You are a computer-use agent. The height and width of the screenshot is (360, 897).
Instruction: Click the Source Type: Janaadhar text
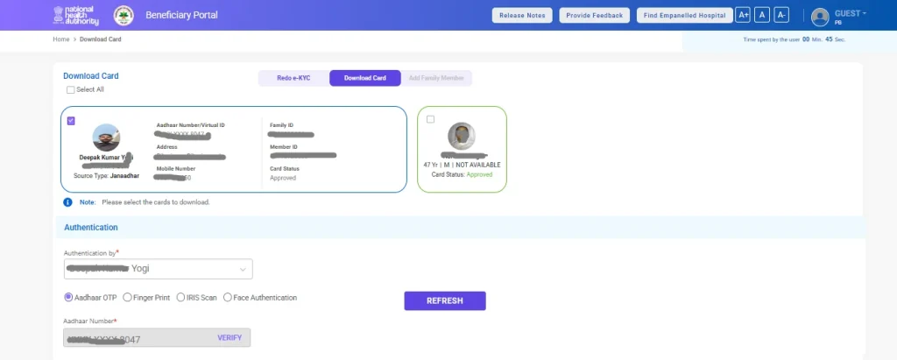click(106, 176)
